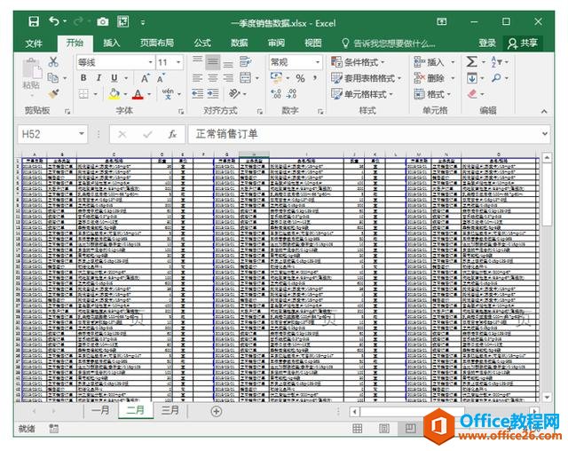Switch to Normal view in status bar

click(x=357, y=429)
